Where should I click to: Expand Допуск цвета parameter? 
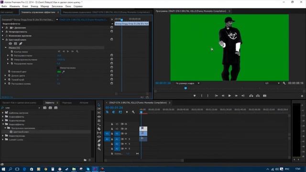(5, 75)
